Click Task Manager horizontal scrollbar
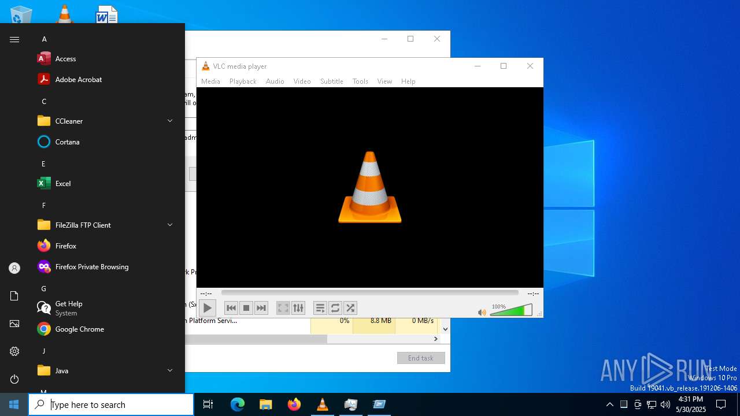Viewport: 740px width, 416px height. coord(256,339)
